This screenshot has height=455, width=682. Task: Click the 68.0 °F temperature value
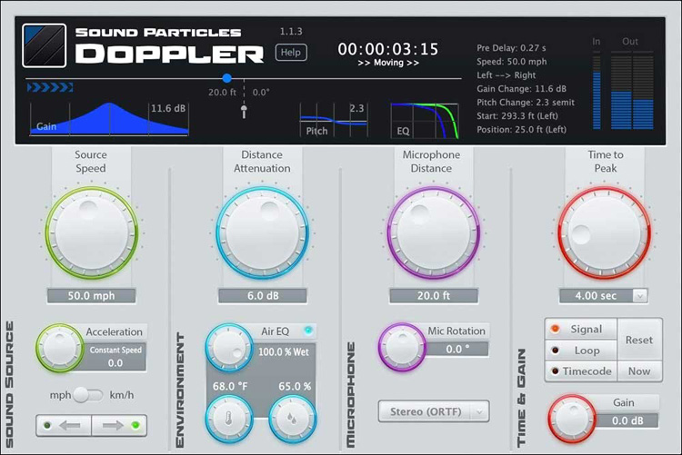tap(230, 386)
